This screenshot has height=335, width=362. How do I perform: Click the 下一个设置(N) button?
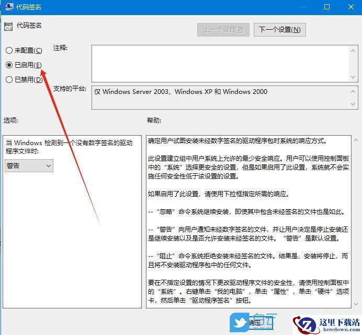click(x=279, y=30)
